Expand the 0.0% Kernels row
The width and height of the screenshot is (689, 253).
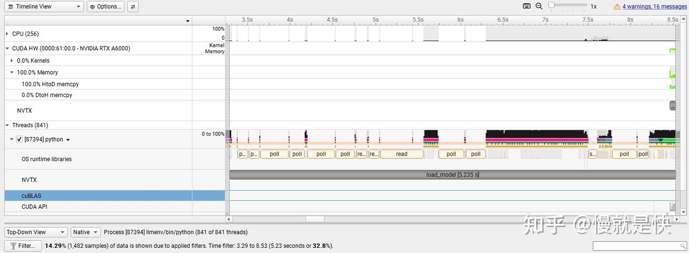[12, 61]
